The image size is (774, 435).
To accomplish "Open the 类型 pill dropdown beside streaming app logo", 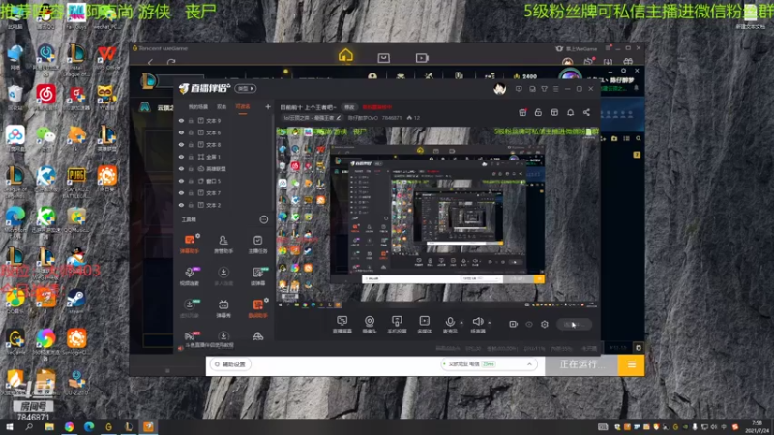I will click(246, 88).
